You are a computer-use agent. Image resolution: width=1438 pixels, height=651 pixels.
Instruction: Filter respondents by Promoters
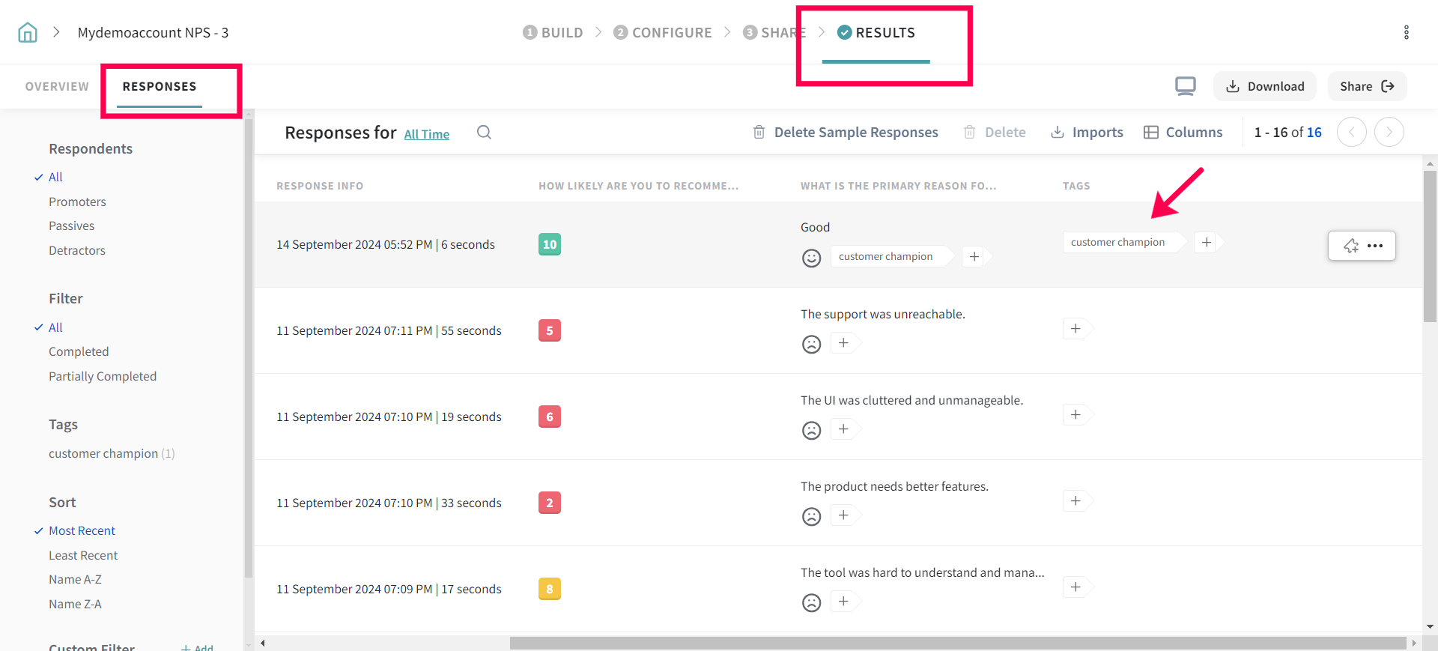pyautogui.click(x=77, y=202)
